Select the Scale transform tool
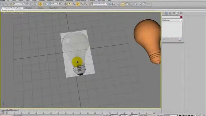This screenshot has height=116, width=206. (x=48, y=4)
